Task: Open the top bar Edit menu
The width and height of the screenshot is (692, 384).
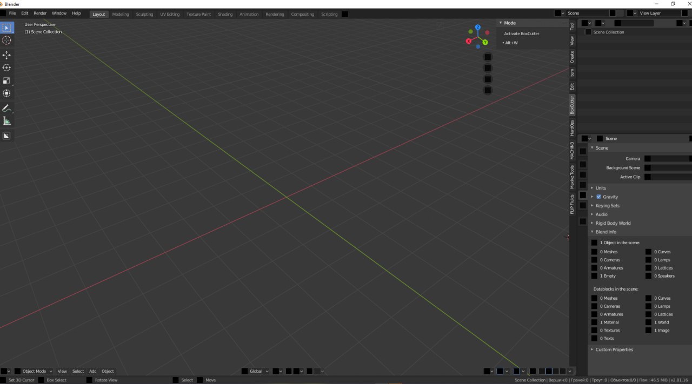Action: 25,13
